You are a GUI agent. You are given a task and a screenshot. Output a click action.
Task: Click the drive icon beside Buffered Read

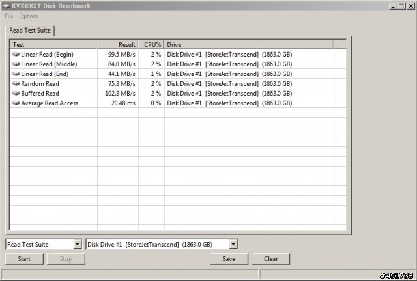click(x=16, y=94)
